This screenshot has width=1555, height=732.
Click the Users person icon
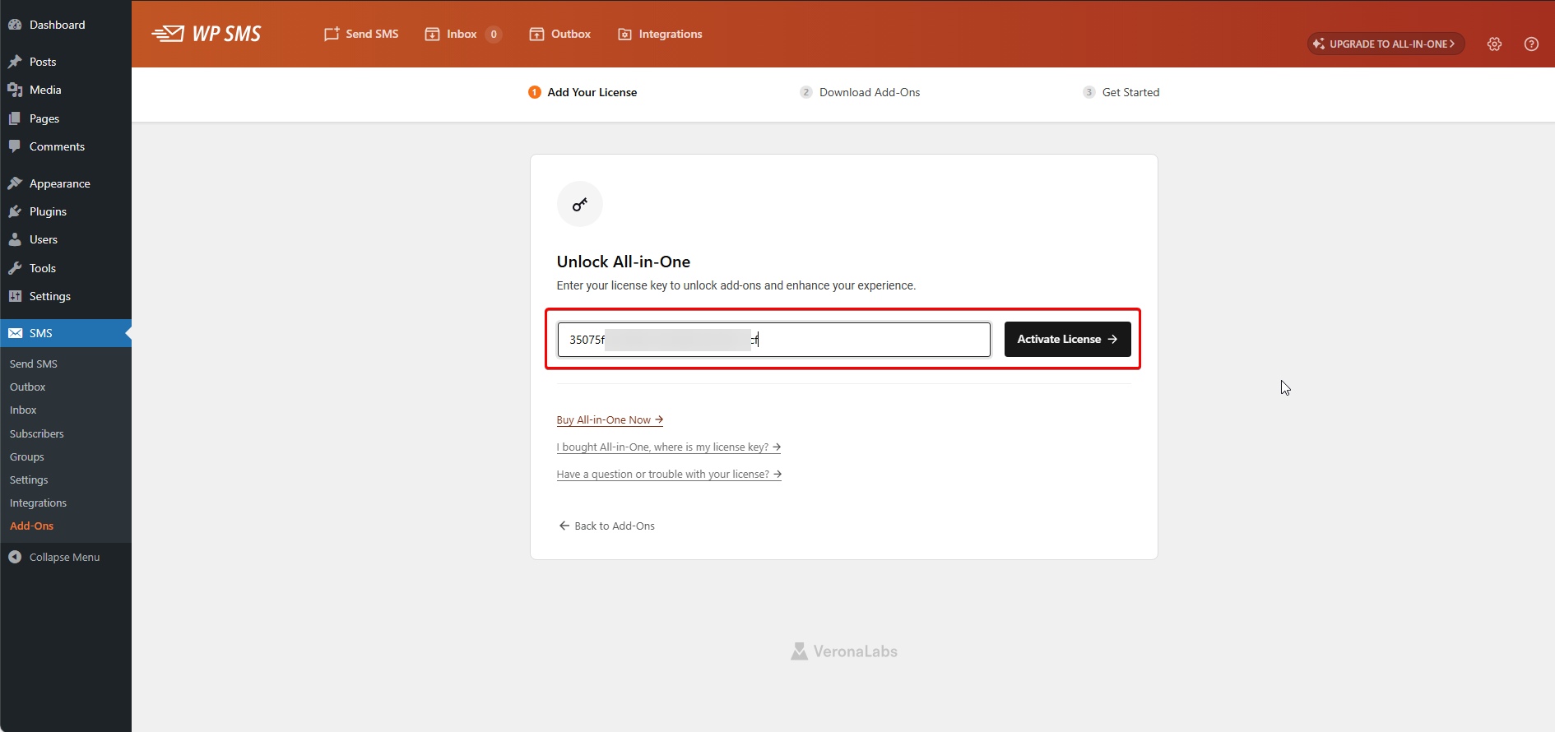pyautogui.click(x=15, y=239)
